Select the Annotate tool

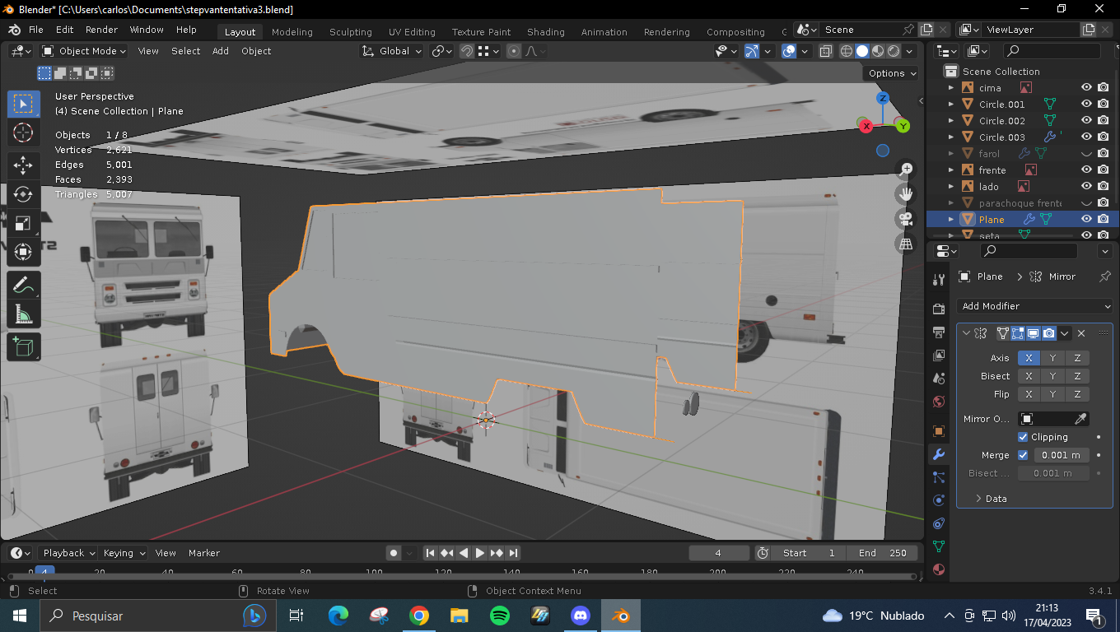click(23, 286)
